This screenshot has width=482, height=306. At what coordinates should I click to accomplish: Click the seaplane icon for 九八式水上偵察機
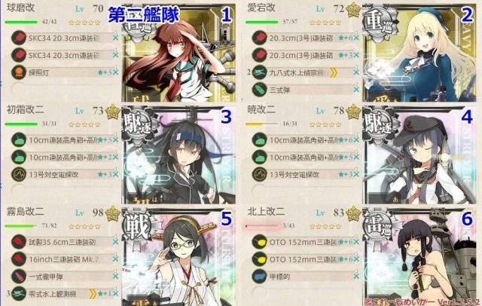[259, 72]
